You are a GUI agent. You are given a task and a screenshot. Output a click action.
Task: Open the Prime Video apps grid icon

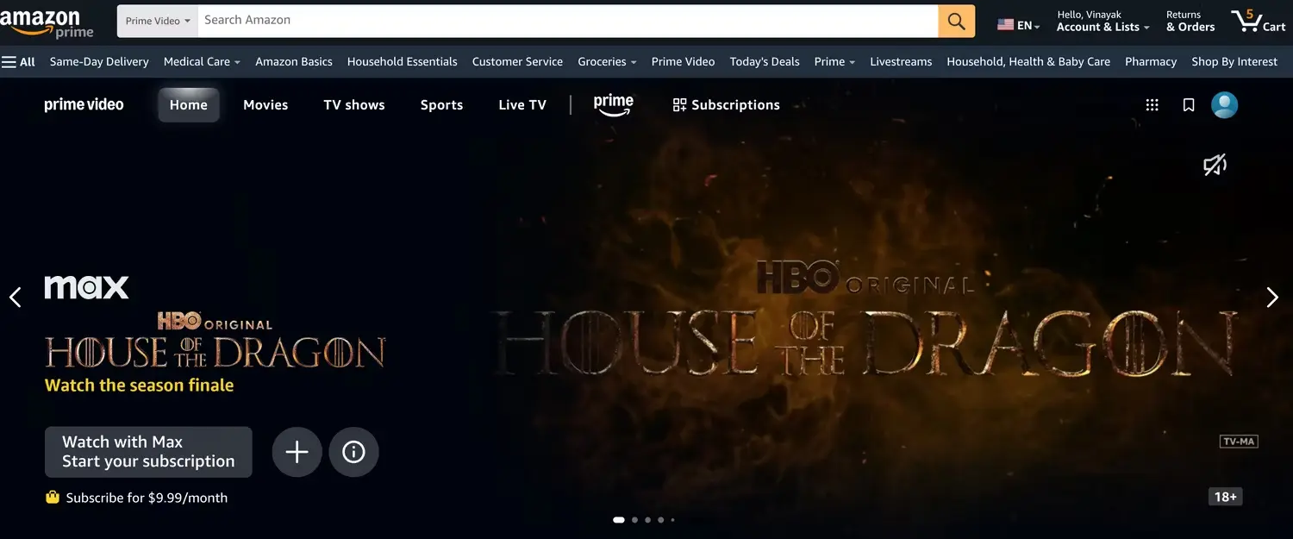point(1152,105)
